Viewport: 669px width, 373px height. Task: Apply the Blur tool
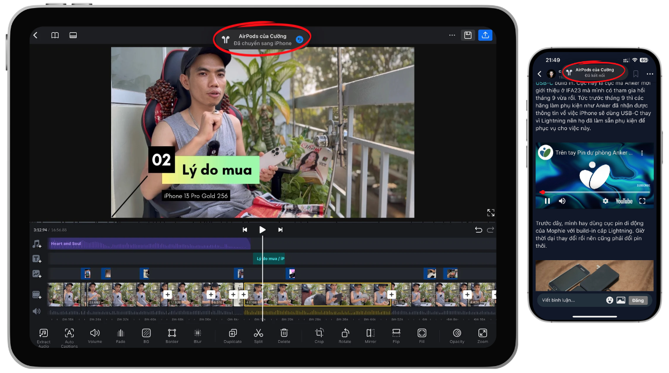coord(198,336)
